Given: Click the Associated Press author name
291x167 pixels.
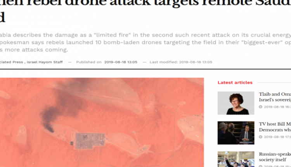Looking at the screenshot, I should 11,62.
